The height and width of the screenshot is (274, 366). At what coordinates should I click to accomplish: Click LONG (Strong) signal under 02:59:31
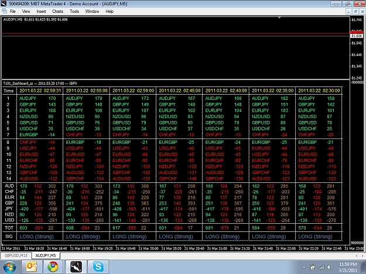pos(36,237)
